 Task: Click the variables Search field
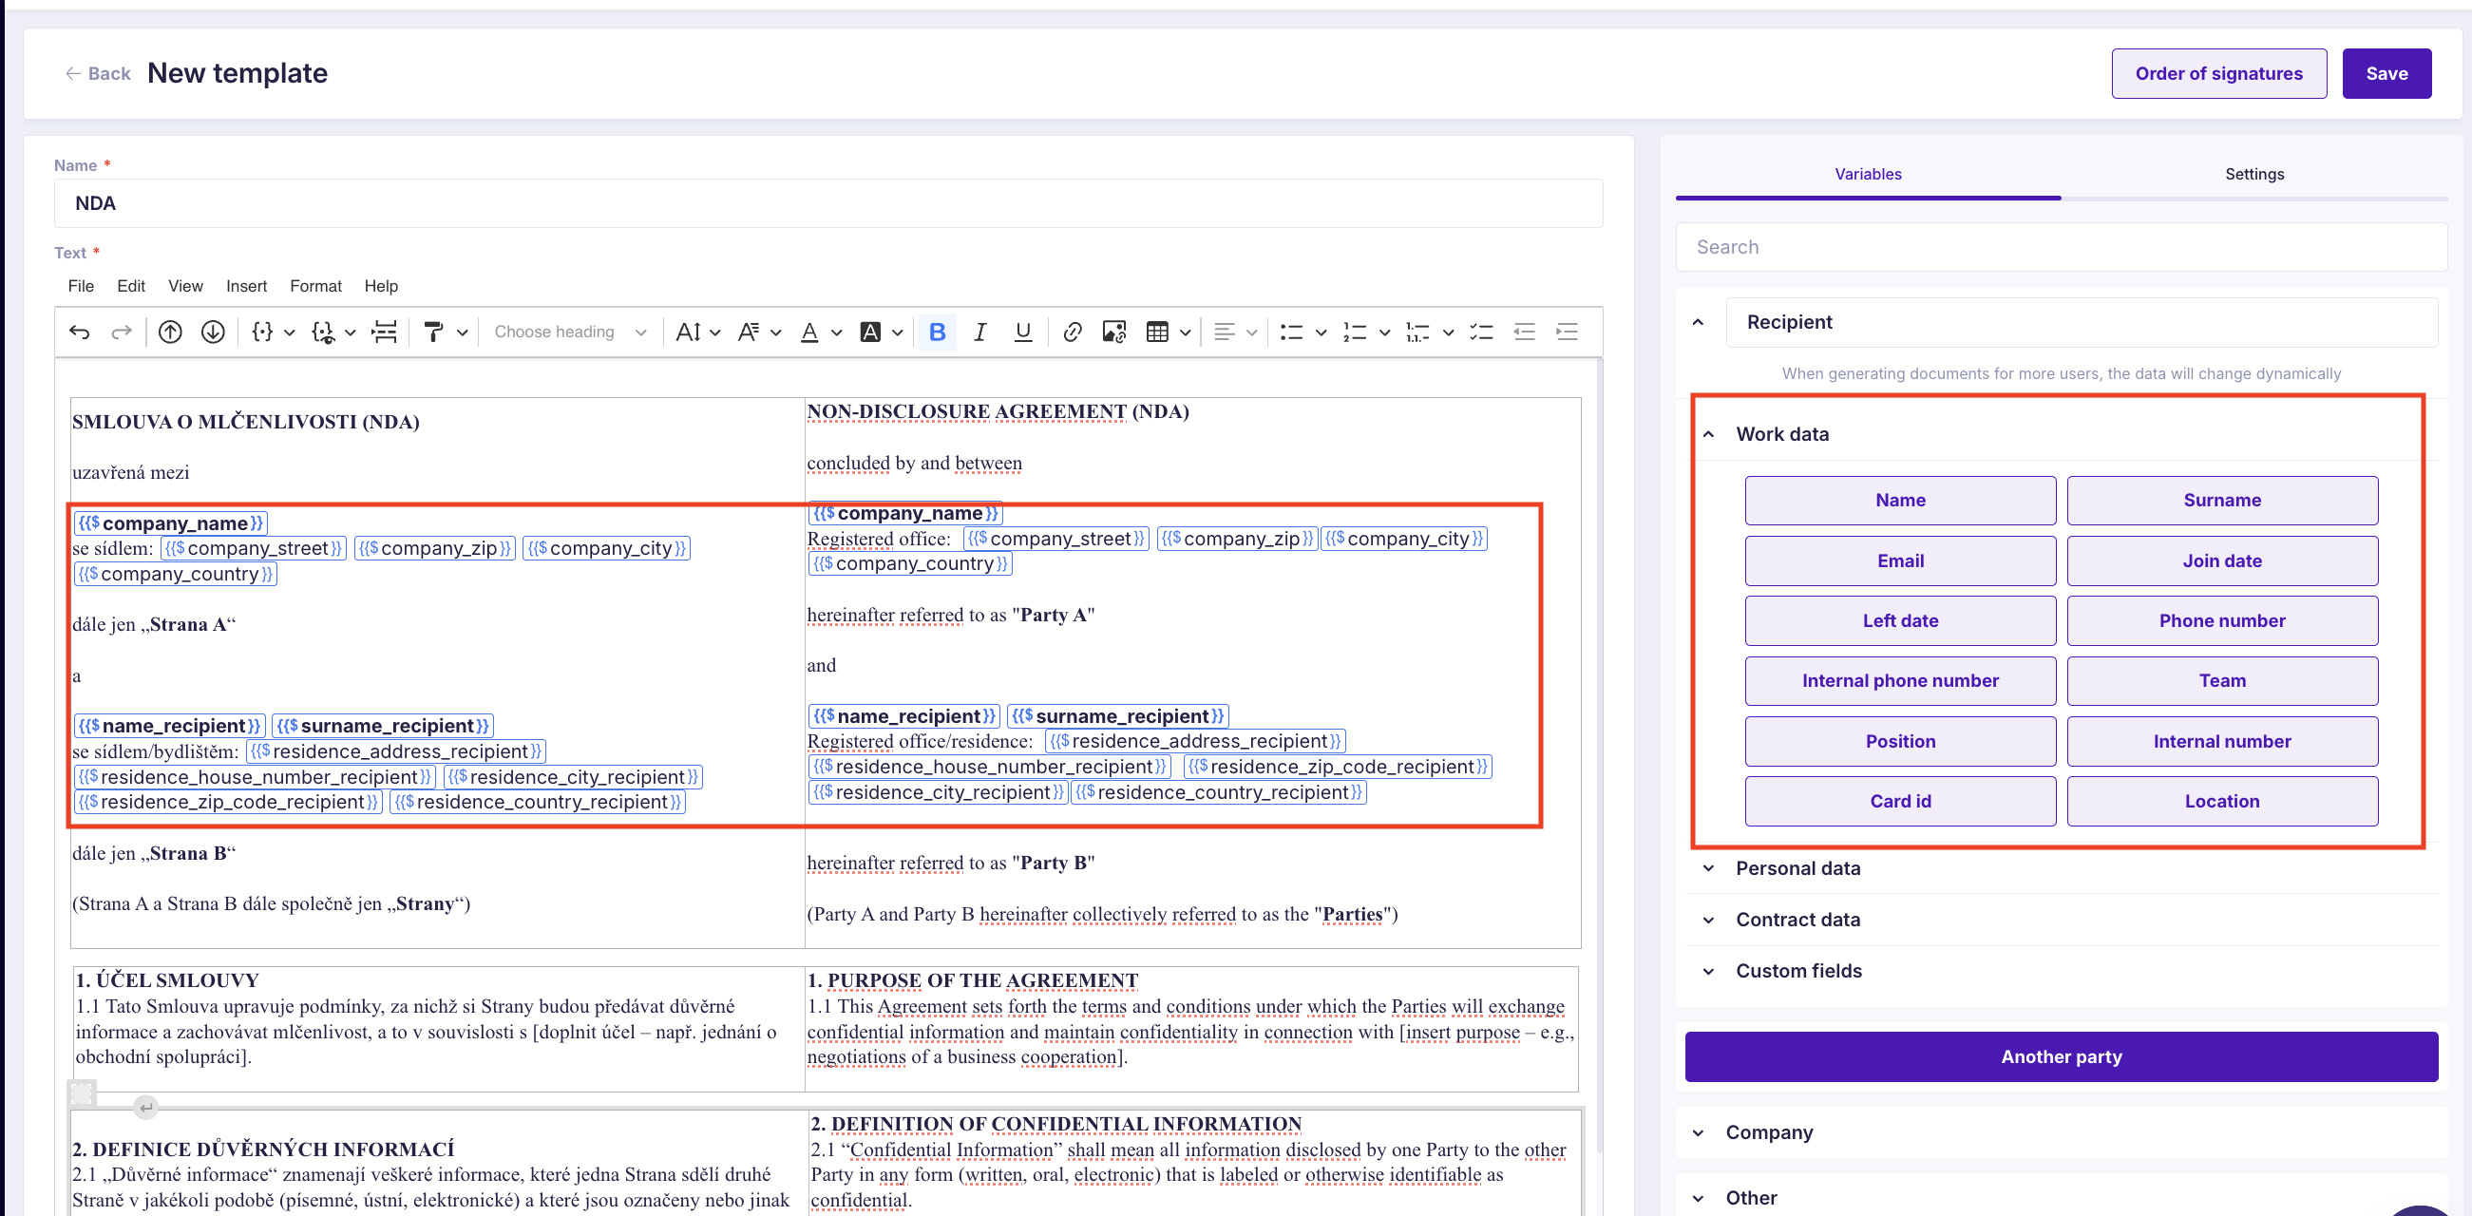[x=2062, y=248]
